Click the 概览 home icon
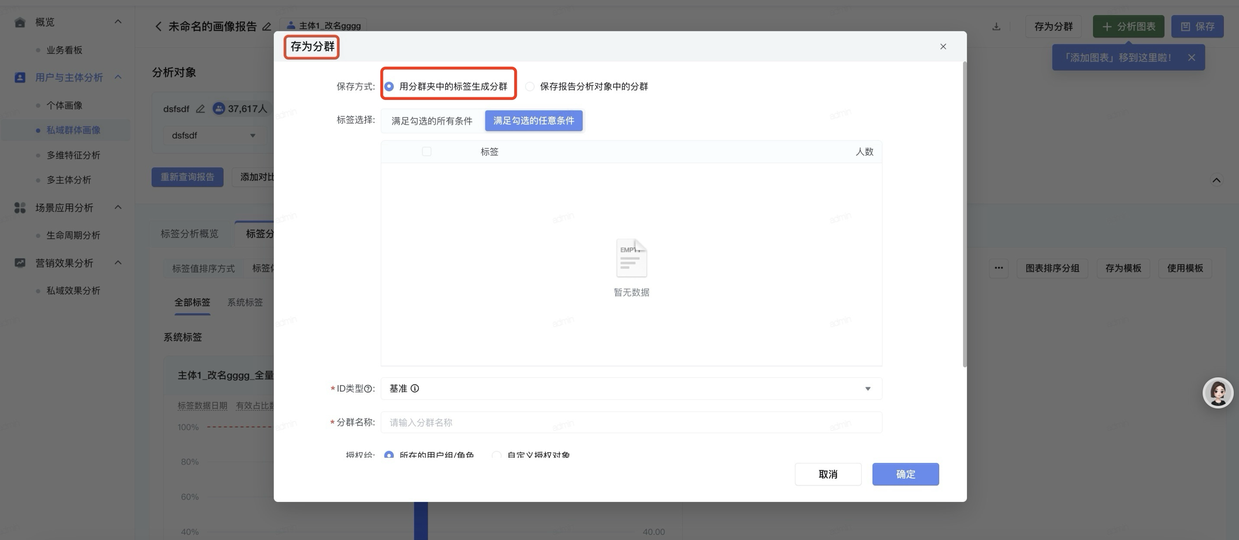Viewport: 1239px width, 540px height. (x=20, y=22)
